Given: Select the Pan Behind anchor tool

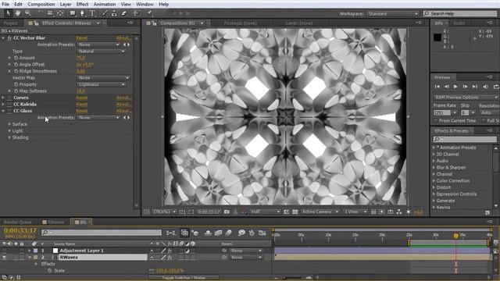Looking at the screenshot, I should (x=60, y=13).
